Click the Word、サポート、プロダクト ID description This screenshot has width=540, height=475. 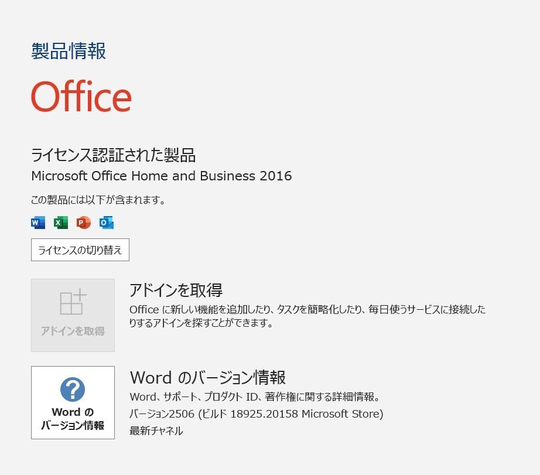pos(255,397)
